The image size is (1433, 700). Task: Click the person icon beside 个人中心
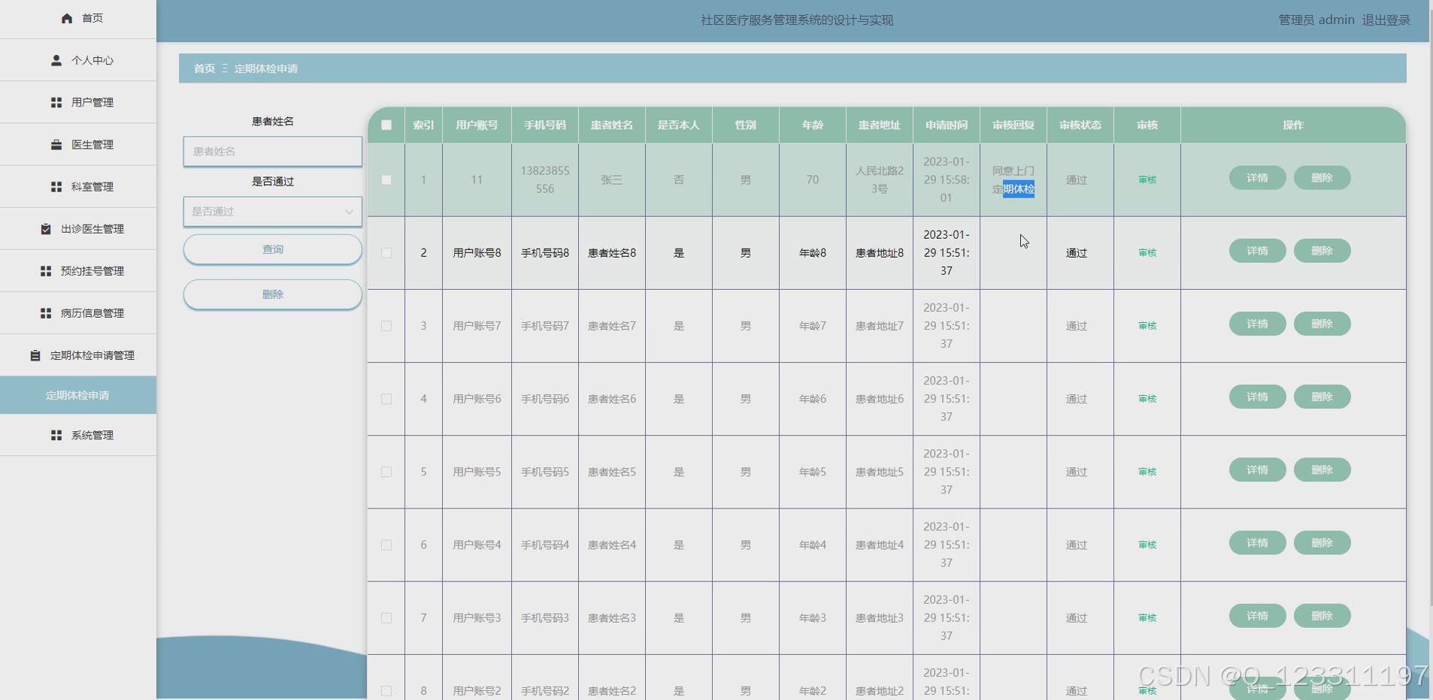56,60
